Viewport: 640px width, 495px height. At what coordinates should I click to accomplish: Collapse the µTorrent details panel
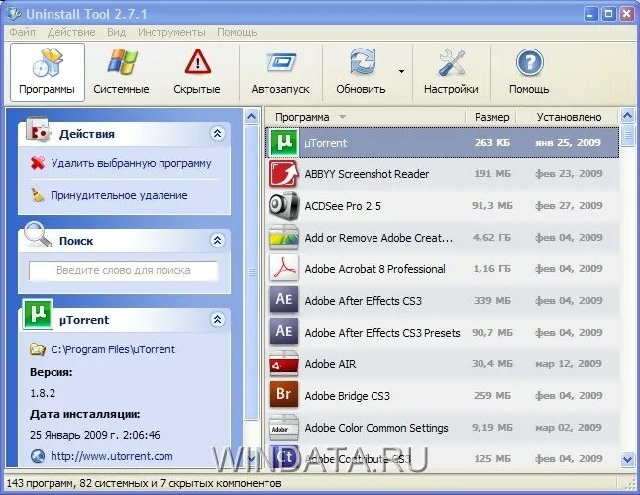pos(218,319)
